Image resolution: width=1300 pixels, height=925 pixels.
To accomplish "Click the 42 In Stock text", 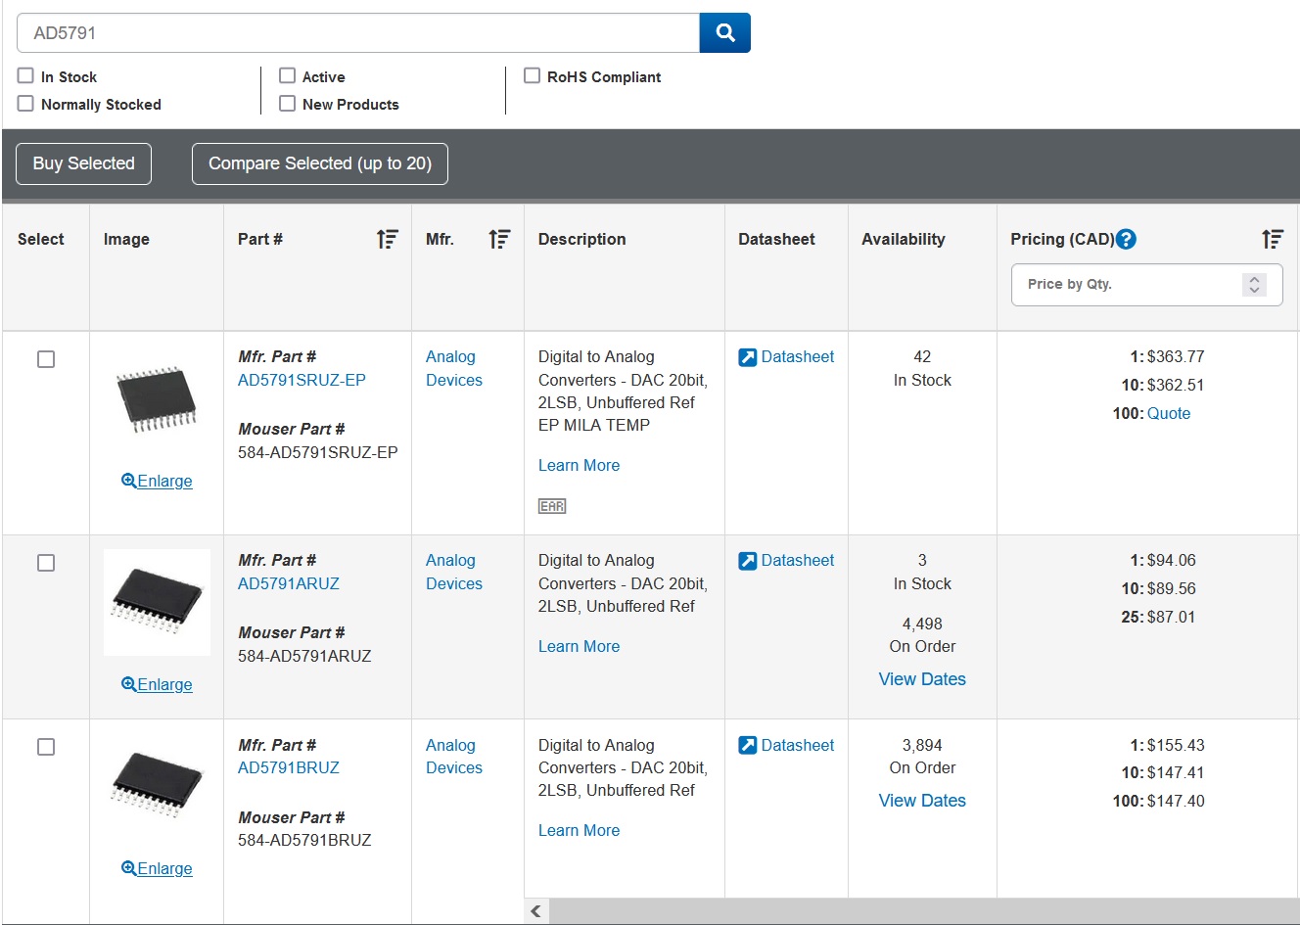I will [922, 368].
